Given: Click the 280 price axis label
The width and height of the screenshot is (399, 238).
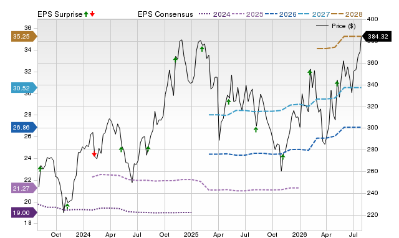Looking at the screenshot, I should (x=373, y=150).
